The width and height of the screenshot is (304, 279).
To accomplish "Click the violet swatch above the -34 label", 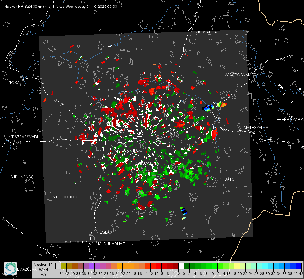I will coord(92,266).
